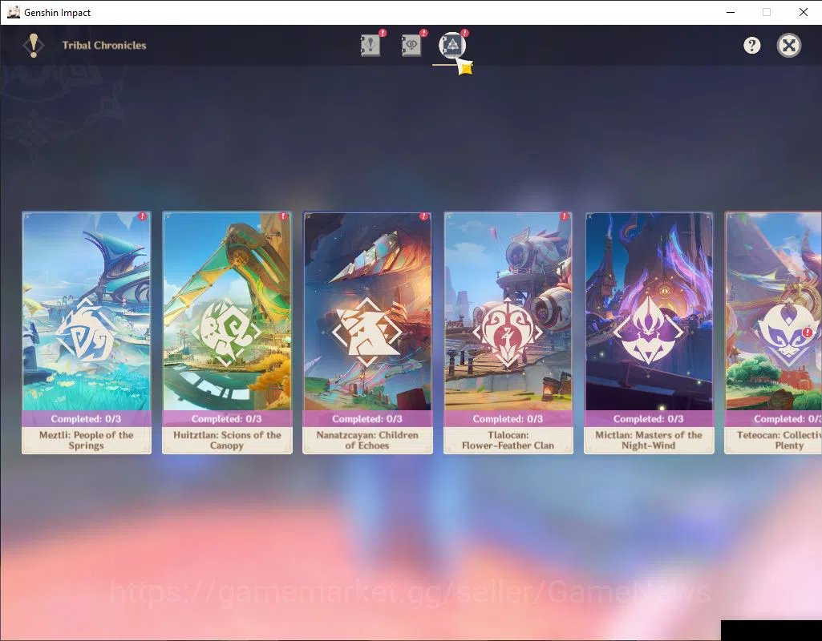
Task: Click Completed: 0/3 under Tlalocan
Action: [508, 419]
